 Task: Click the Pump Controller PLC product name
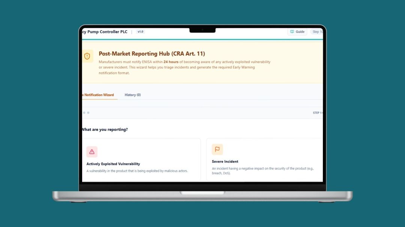click(105, 32)
